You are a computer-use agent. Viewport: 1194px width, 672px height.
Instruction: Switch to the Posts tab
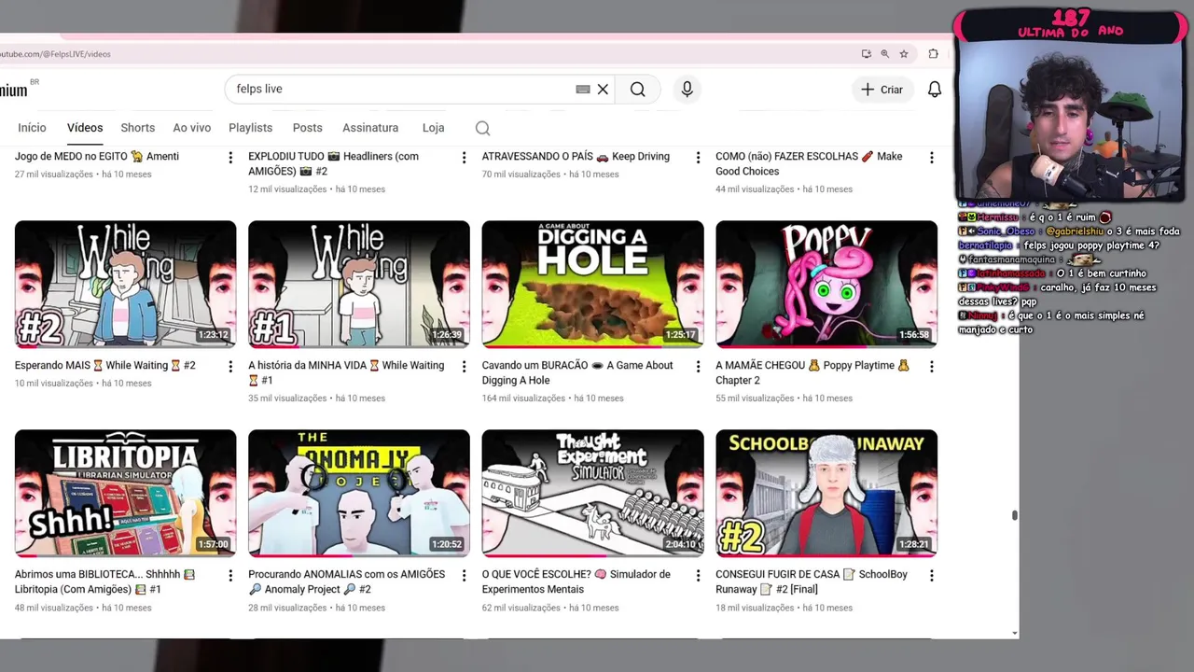point(307,128)
